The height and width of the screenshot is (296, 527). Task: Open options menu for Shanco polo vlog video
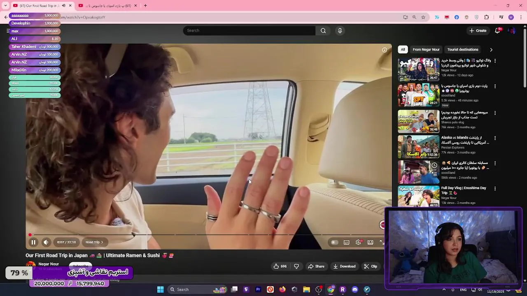point(495,113)
